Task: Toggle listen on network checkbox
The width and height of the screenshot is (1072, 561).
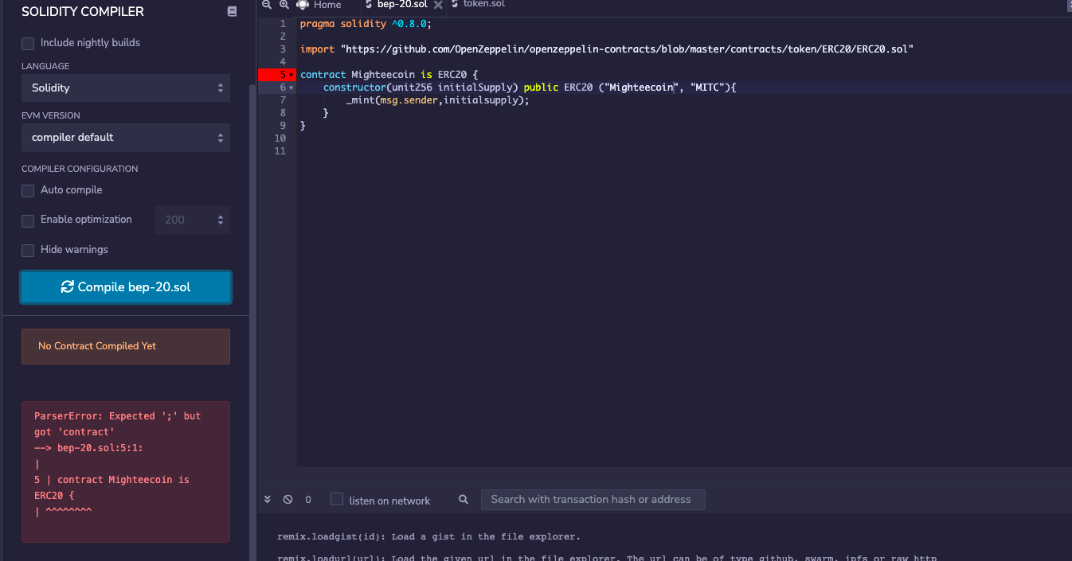Action: (337, 500)
